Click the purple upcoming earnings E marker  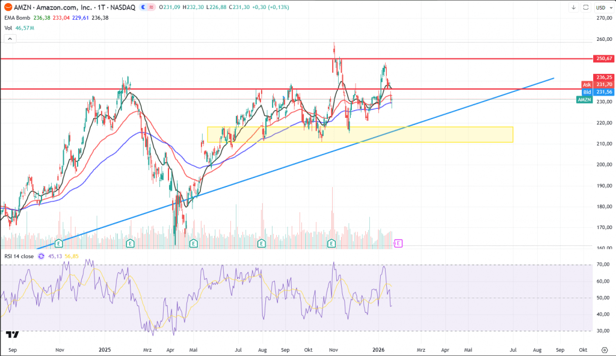tap(398, 243)
